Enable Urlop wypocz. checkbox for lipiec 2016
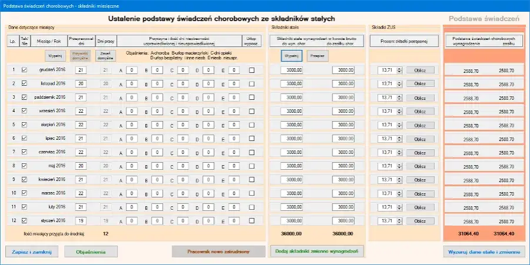The image size is (530, 265). point(252,139)
